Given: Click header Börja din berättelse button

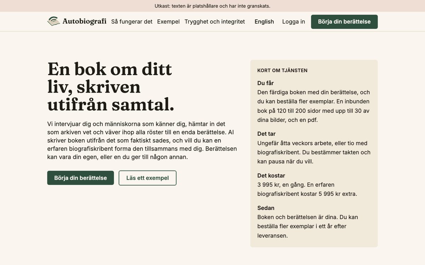Looking at the screenshot, I should [x=344, y=22].
